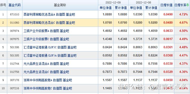Viewport: 190px width, 94px height.
Task: Open 估值图 for 工银产业升级股票C
Action: pyautogui.click(x=55, y=39)
